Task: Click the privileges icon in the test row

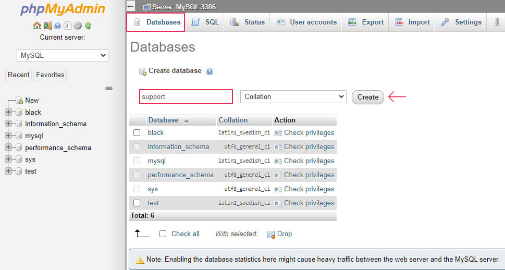Action: tap(278, 203)
